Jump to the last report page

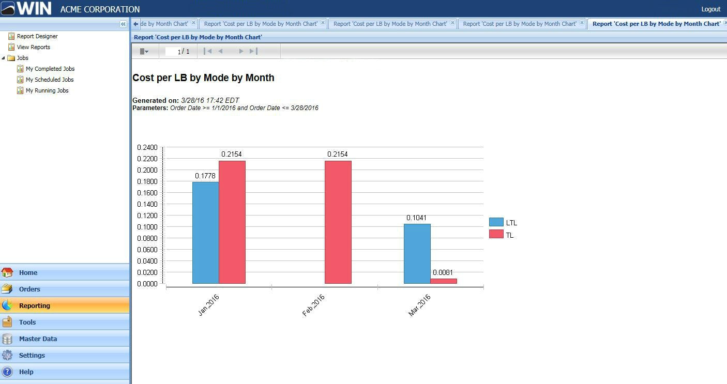tap(253, 51)
